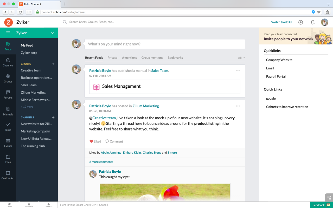Image resolution: width=333 pixels, height=208 pixels.
Task: Open the Marketing campaign channel
Action: tap(35, 131)
